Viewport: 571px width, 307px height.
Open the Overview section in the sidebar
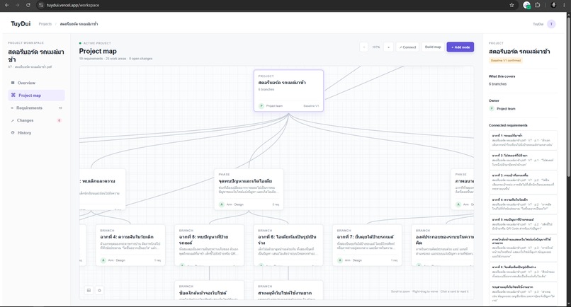point(36,83)
